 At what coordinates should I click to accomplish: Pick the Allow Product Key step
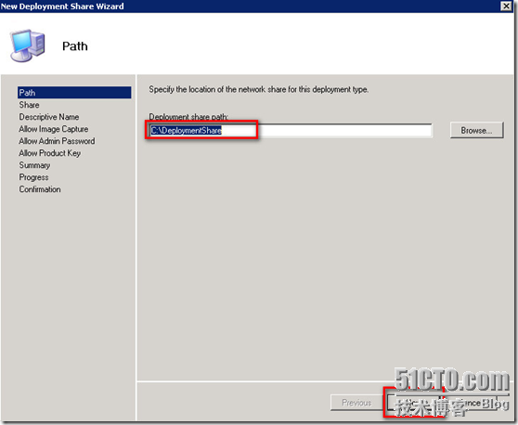pos(50,153)
